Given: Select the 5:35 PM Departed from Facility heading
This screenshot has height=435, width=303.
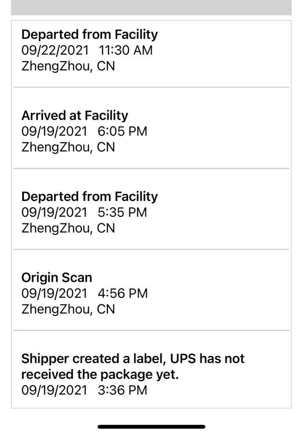Looking at the screenshot, I should [89, 197].
